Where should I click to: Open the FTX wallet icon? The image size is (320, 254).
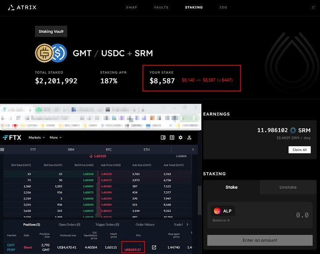click(163, 138)
